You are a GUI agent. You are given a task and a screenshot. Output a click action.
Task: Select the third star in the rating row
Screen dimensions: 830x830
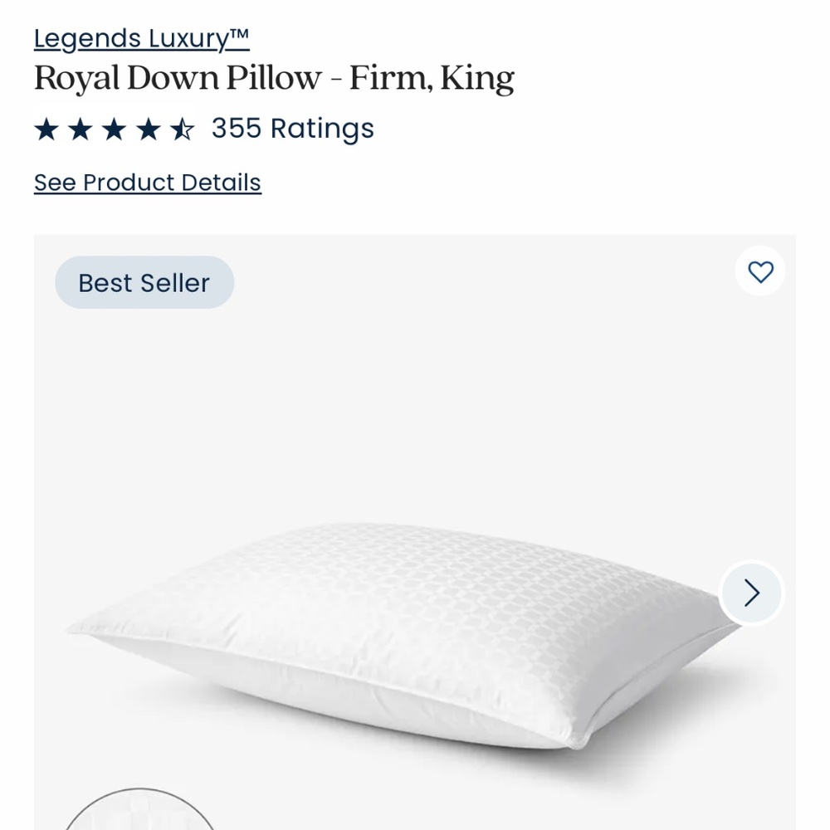click(115, 128)
